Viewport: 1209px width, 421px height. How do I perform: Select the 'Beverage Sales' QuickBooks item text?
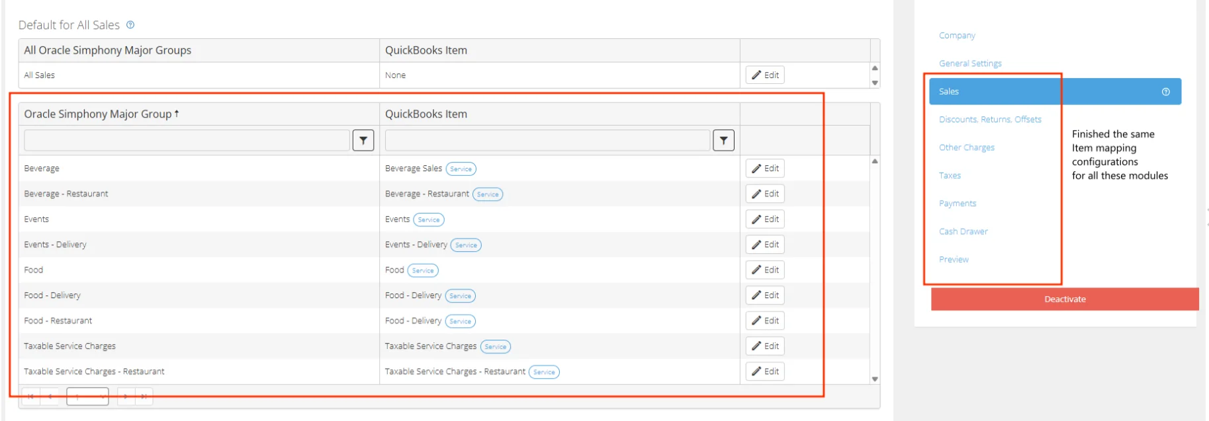point(414,169)
